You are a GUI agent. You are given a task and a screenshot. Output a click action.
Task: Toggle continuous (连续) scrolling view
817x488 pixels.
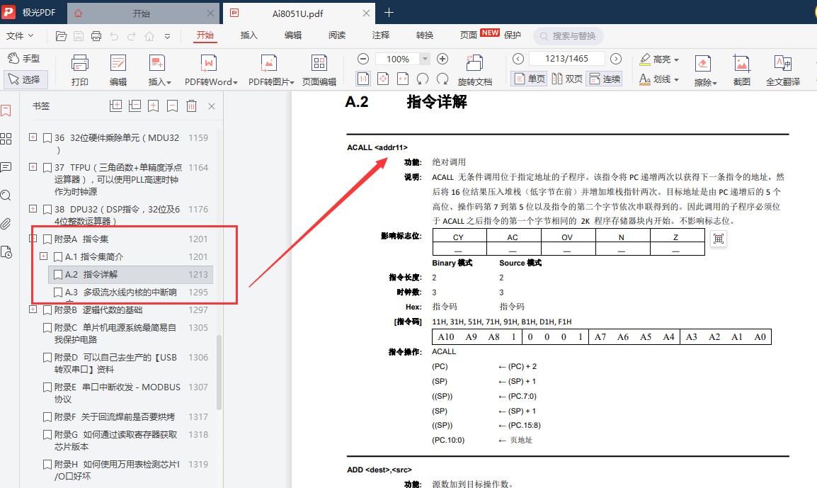[605, 79]
